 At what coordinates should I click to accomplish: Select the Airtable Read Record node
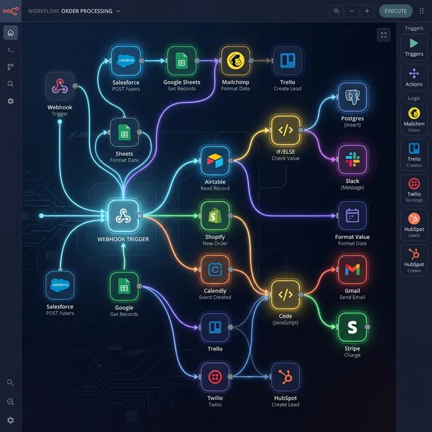[x=215, y=161]
